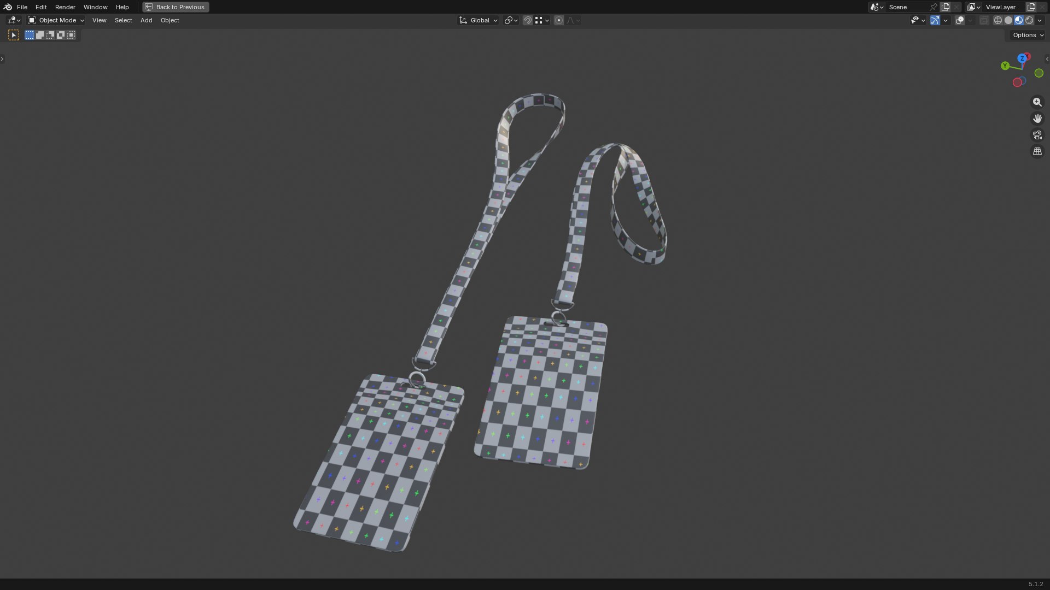Switch orthographic/perspective grid icon
1050x590 pixels.
1037,151
